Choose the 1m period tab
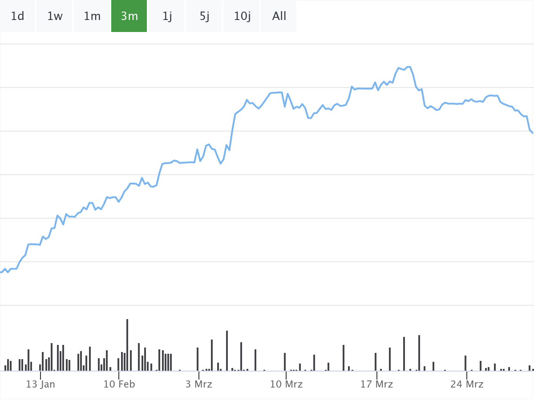Viewport: 534px width, 400px height. [92, 16]
